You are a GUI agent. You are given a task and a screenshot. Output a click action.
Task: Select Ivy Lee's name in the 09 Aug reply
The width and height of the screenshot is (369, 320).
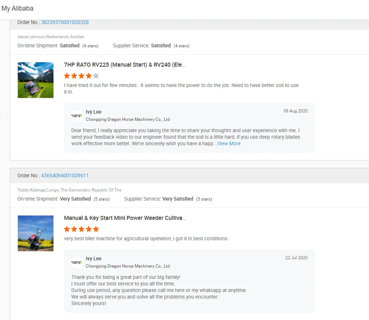(93, 112)
